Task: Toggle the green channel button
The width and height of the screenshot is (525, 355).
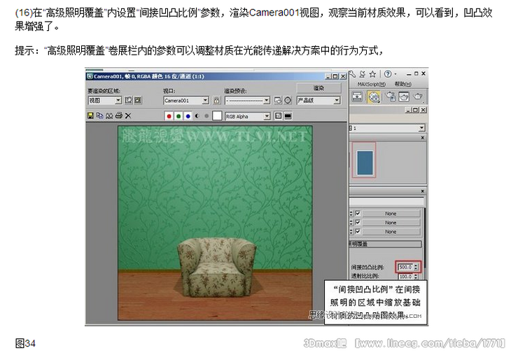Action: (178, 116)
